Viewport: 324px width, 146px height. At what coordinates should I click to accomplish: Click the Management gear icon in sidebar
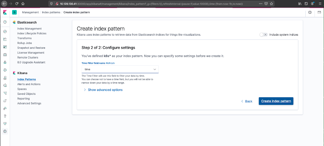[5, 131]
